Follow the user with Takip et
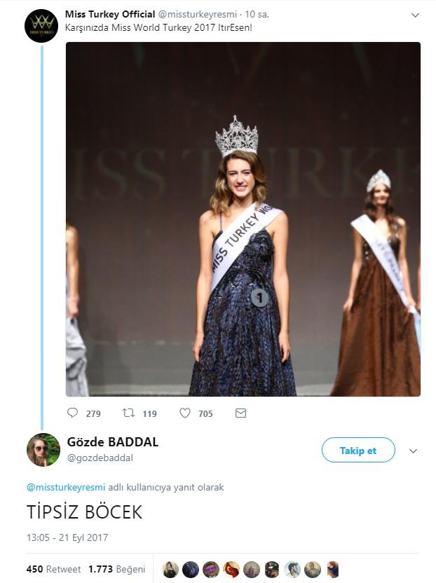Viewport: 436px width, 583px height. coord(358,451)
